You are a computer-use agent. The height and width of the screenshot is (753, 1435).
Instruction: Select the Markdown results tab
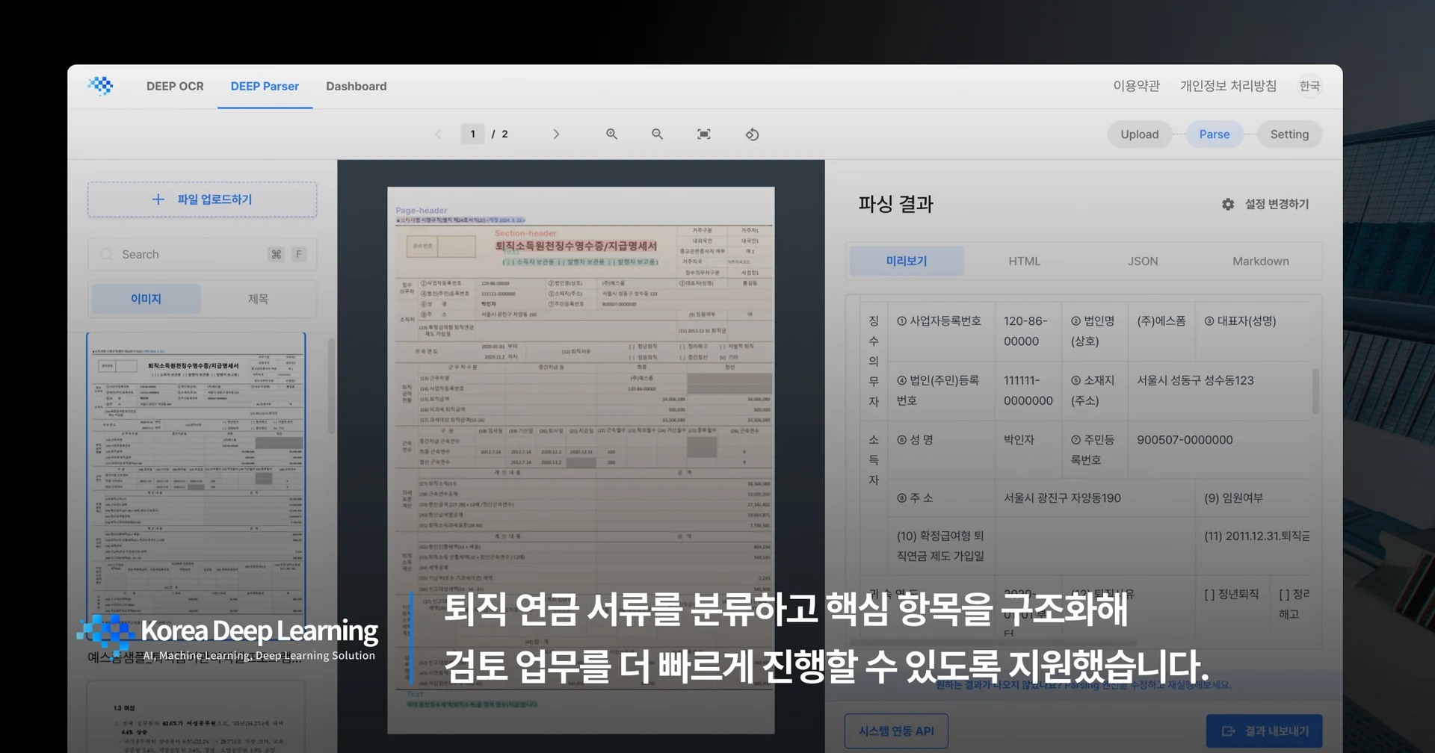tap(1261, 261)
